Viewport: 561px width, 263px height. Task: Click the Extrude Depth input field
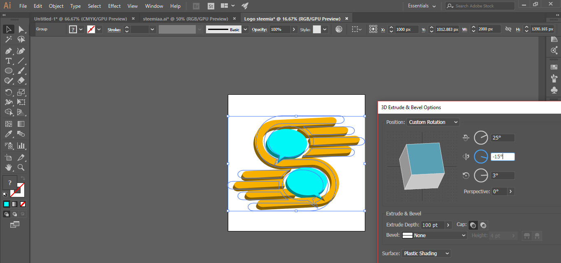tap(432, 225)
